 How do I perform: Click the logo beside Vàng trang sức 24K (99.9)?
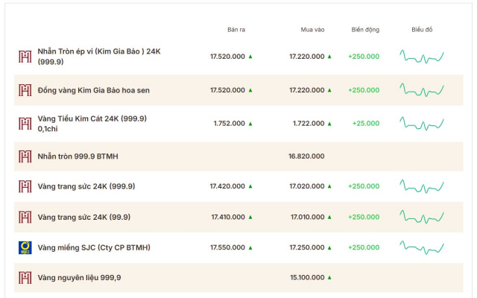click(x=25, y=217)
